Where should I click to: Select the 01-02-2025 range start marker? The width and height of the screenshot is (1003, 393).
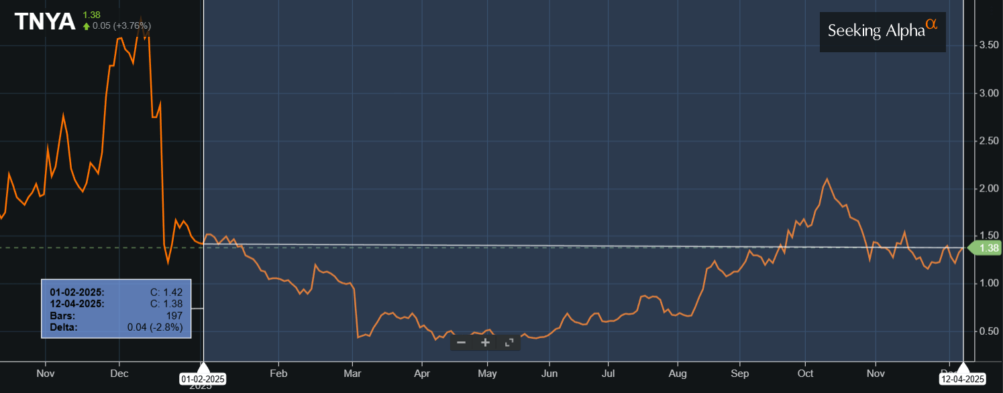(203, 379)
